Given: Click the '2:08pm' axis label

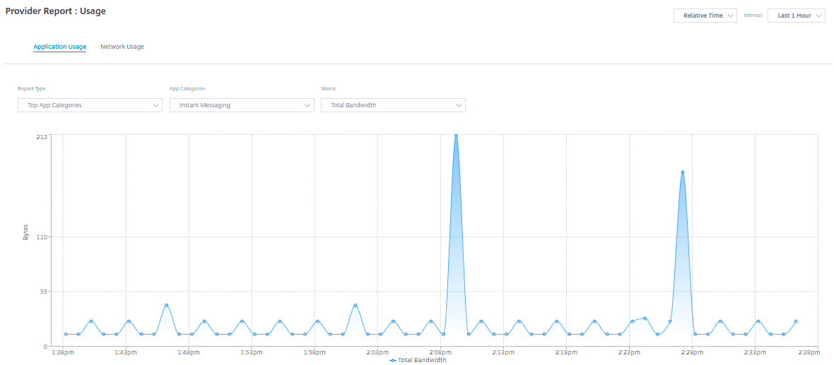Looking at the screenshot, I should pos(440,352).
